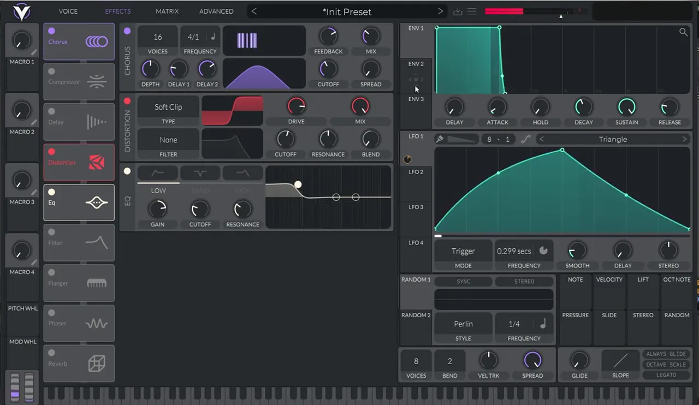Open the LFO Trigger mode selector
Screen dimensions: 699x405
point(463,251)
